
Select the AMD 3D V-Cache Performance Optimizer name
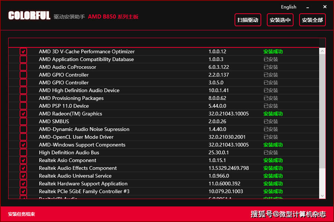pos(87,52)
